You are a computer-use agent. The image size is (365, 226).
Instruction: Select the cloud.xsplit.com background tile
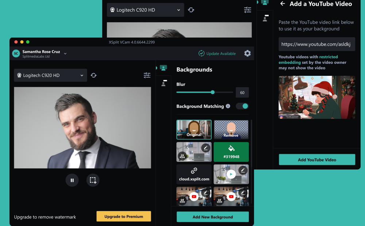tap(194, 174)
